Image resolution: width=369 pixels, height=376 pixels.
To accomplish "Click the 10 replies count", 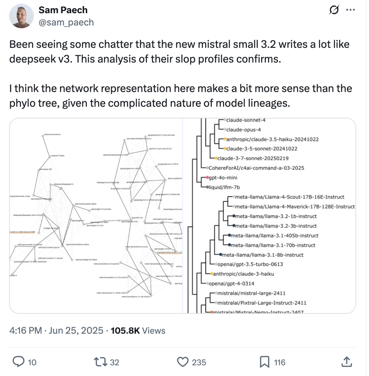I will (32, 362).
